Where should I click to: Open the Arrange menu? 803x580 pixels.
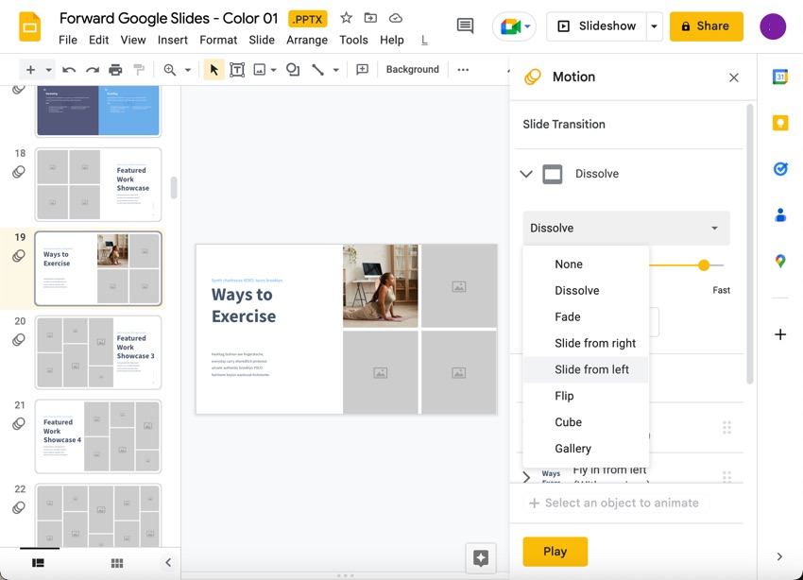[x=307, y=40]
